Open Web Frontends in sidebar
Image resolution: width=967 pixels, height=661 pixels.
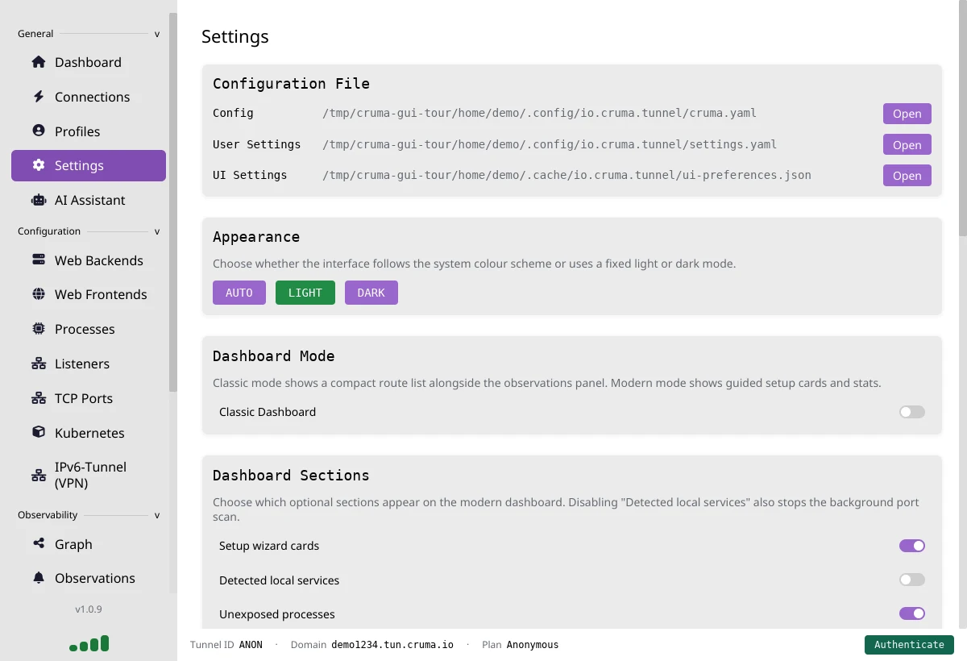[89, 294]
